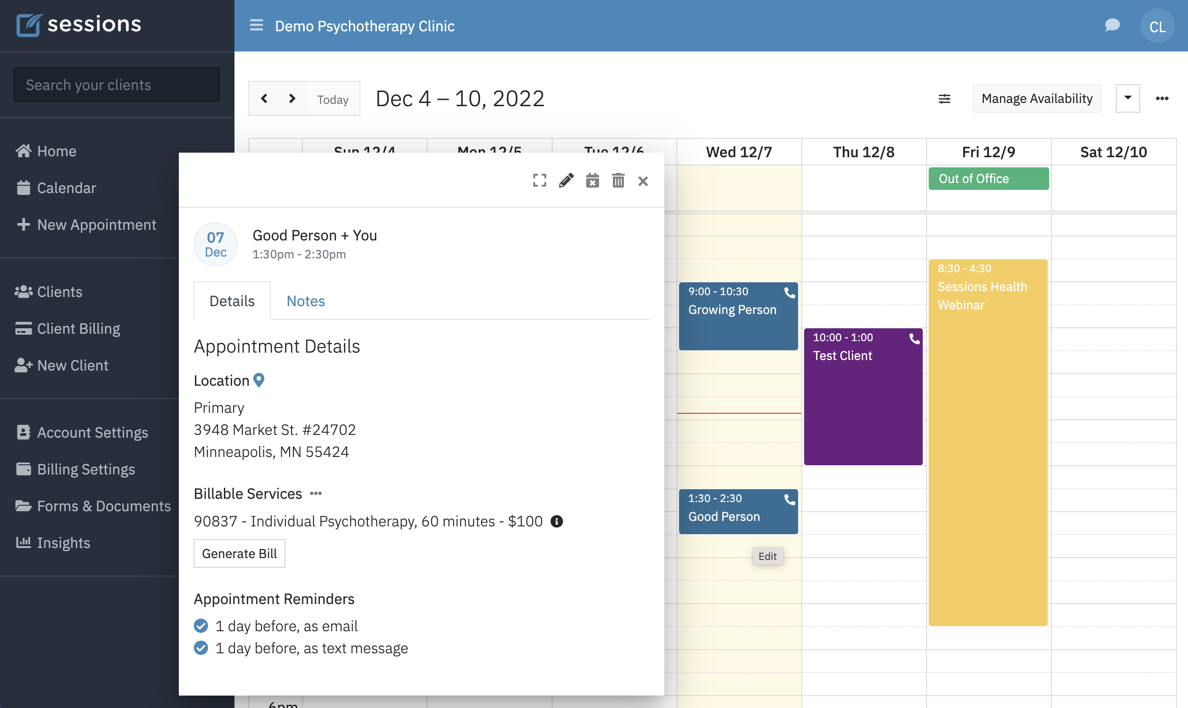
Task: Click the Generate Bill button
Action: 239,554
